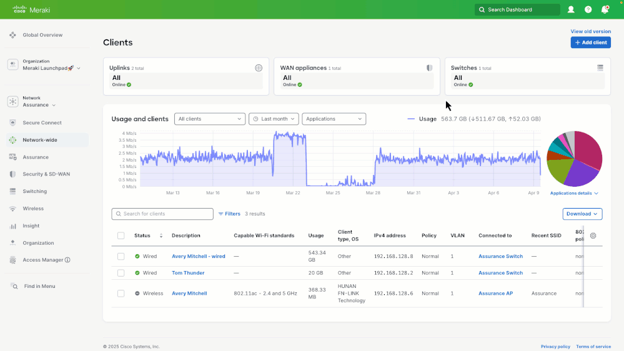The width and height of the screenshot is (624, 351).
Task: Click the Uplinks globe icon
Action: 259,67
